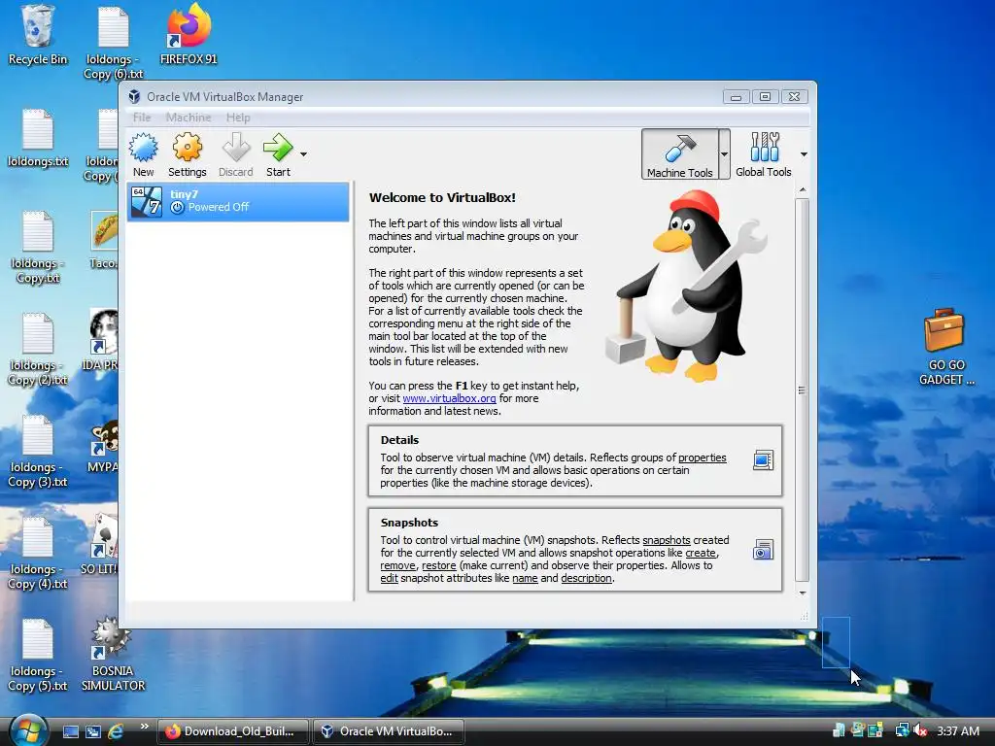
Task: Open the Recycle Bin desktop icon
Action: coord(37,35)
